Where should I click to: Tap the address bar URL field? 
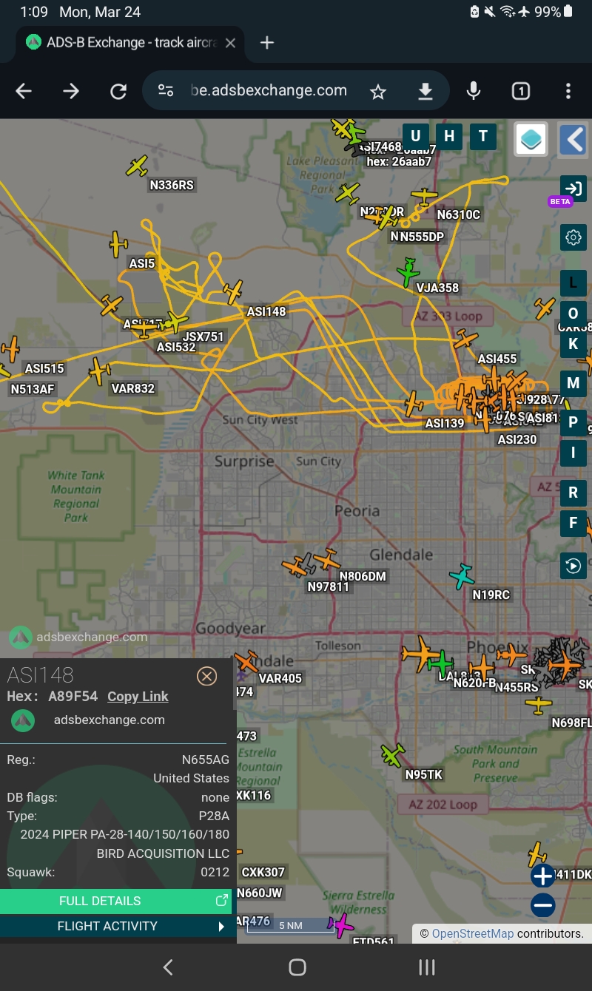pos(268,91)
